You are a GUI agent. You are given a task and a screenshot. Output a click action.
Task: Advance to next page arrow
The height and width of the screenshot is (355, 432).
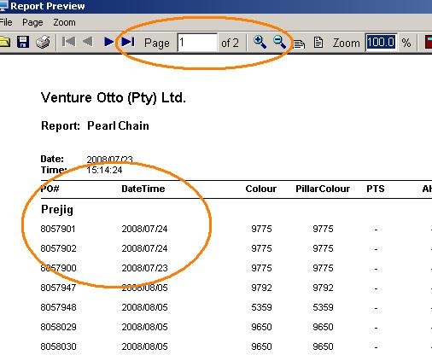click(109, 42)
